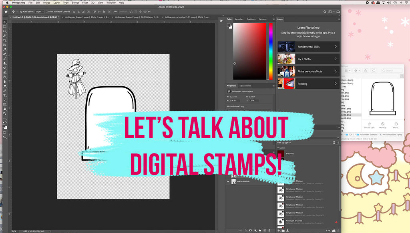Select the Lasso tool

click(5, 31)
